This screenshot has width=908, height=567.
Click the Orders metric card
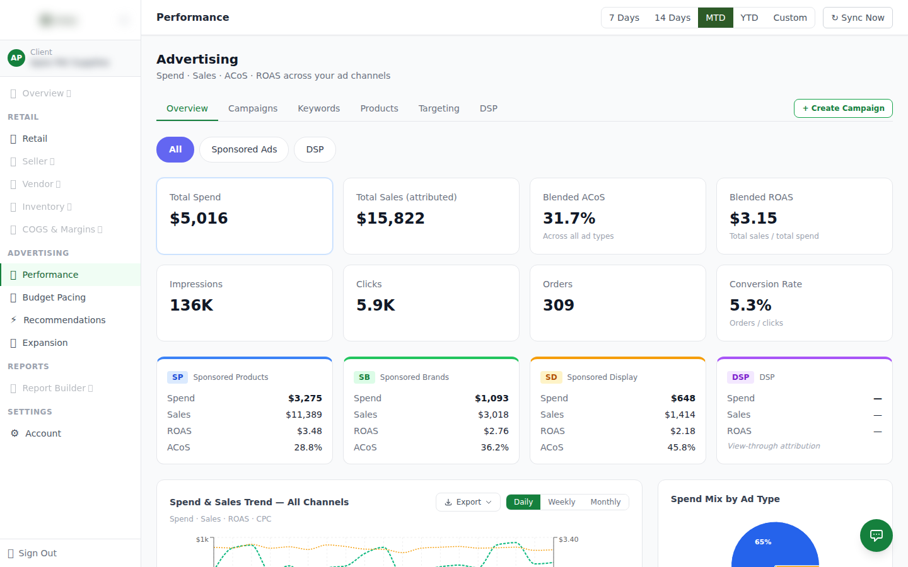click(x=618, y=303)
